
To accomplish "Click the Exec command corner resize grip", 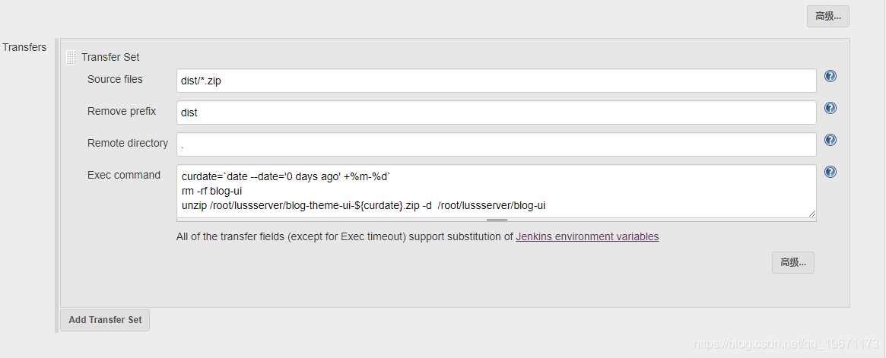I will [812, 214].
